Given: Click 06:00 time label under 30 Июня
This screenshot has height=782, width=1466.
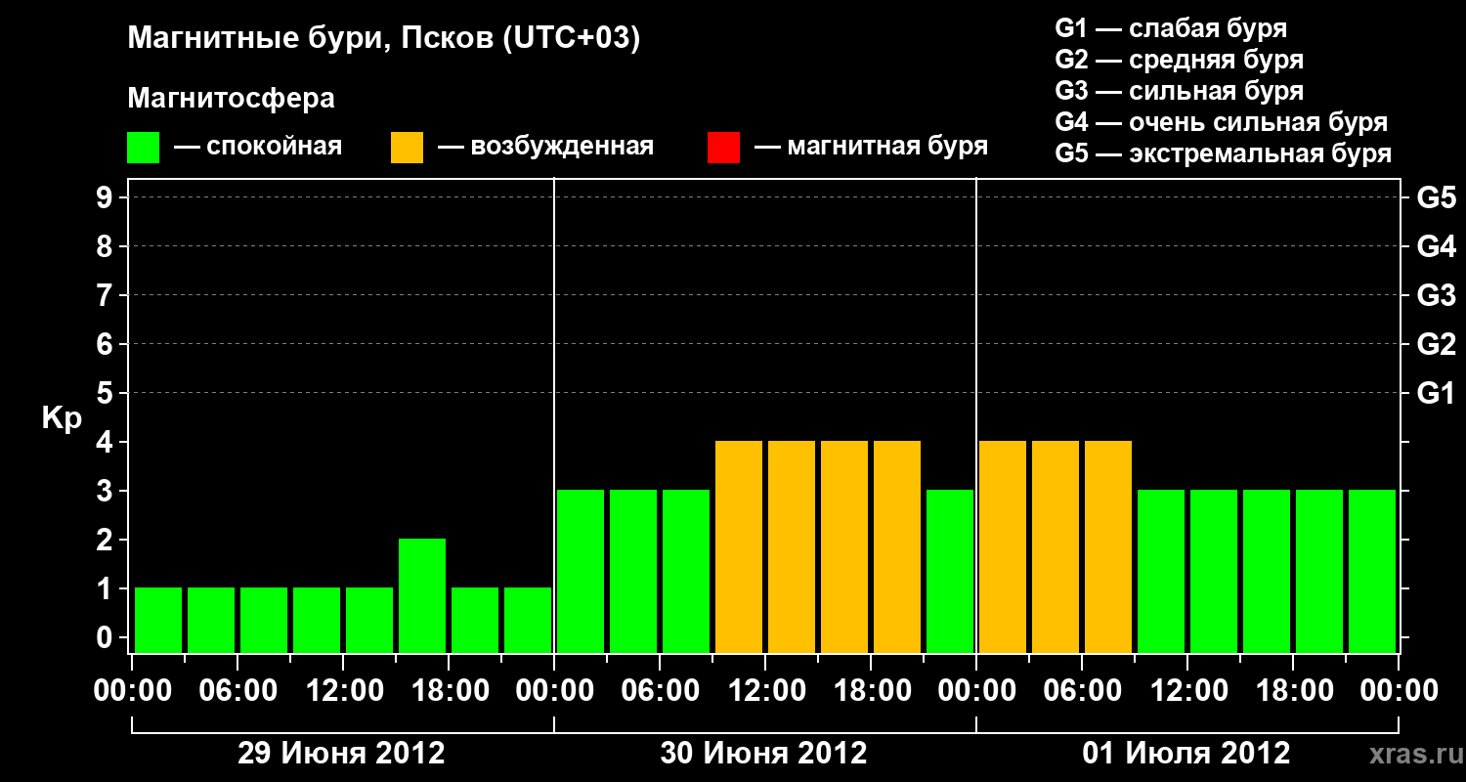Looking at the screenshot, I should (660, 690).
